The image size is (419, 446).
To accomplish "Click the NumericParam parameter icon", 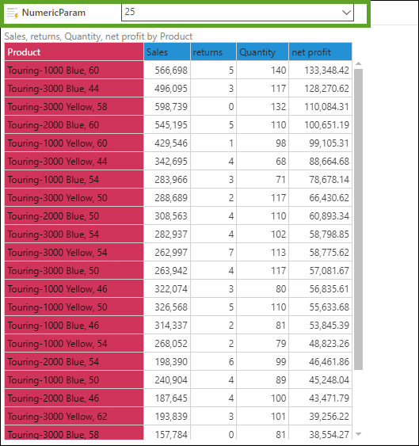I will (x=13, y=13).
